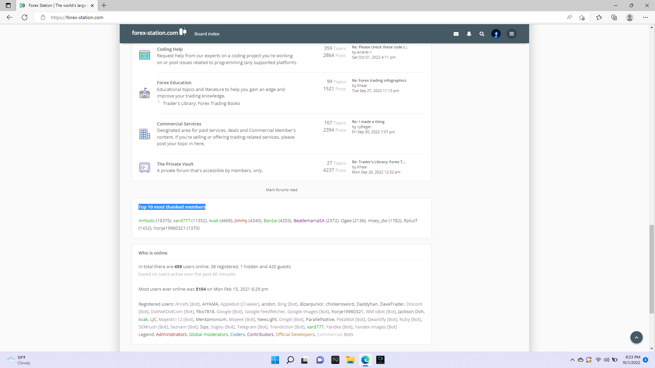Open Board index navigation link
Image resolution: width=655 pixels, height=368 pixels.
pos(207,34)
